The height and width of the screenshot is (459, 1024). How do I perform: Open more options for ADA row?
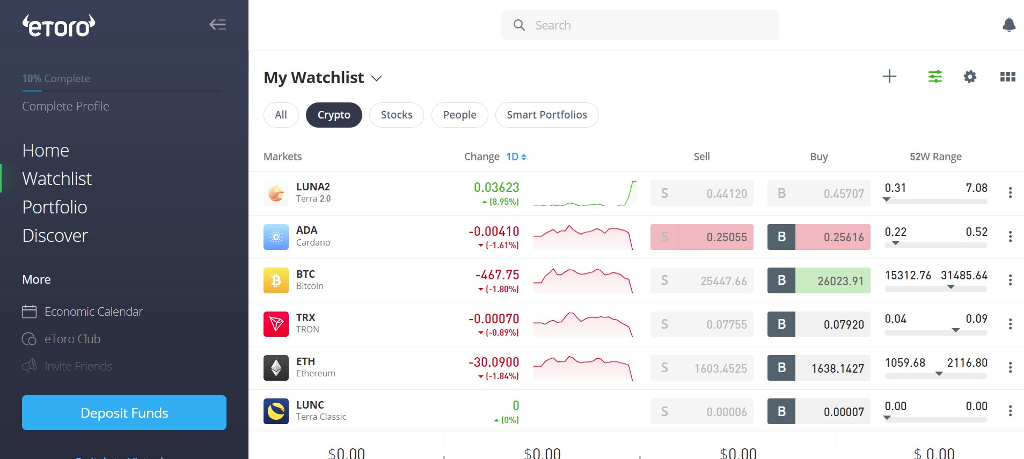(1010, 236)
